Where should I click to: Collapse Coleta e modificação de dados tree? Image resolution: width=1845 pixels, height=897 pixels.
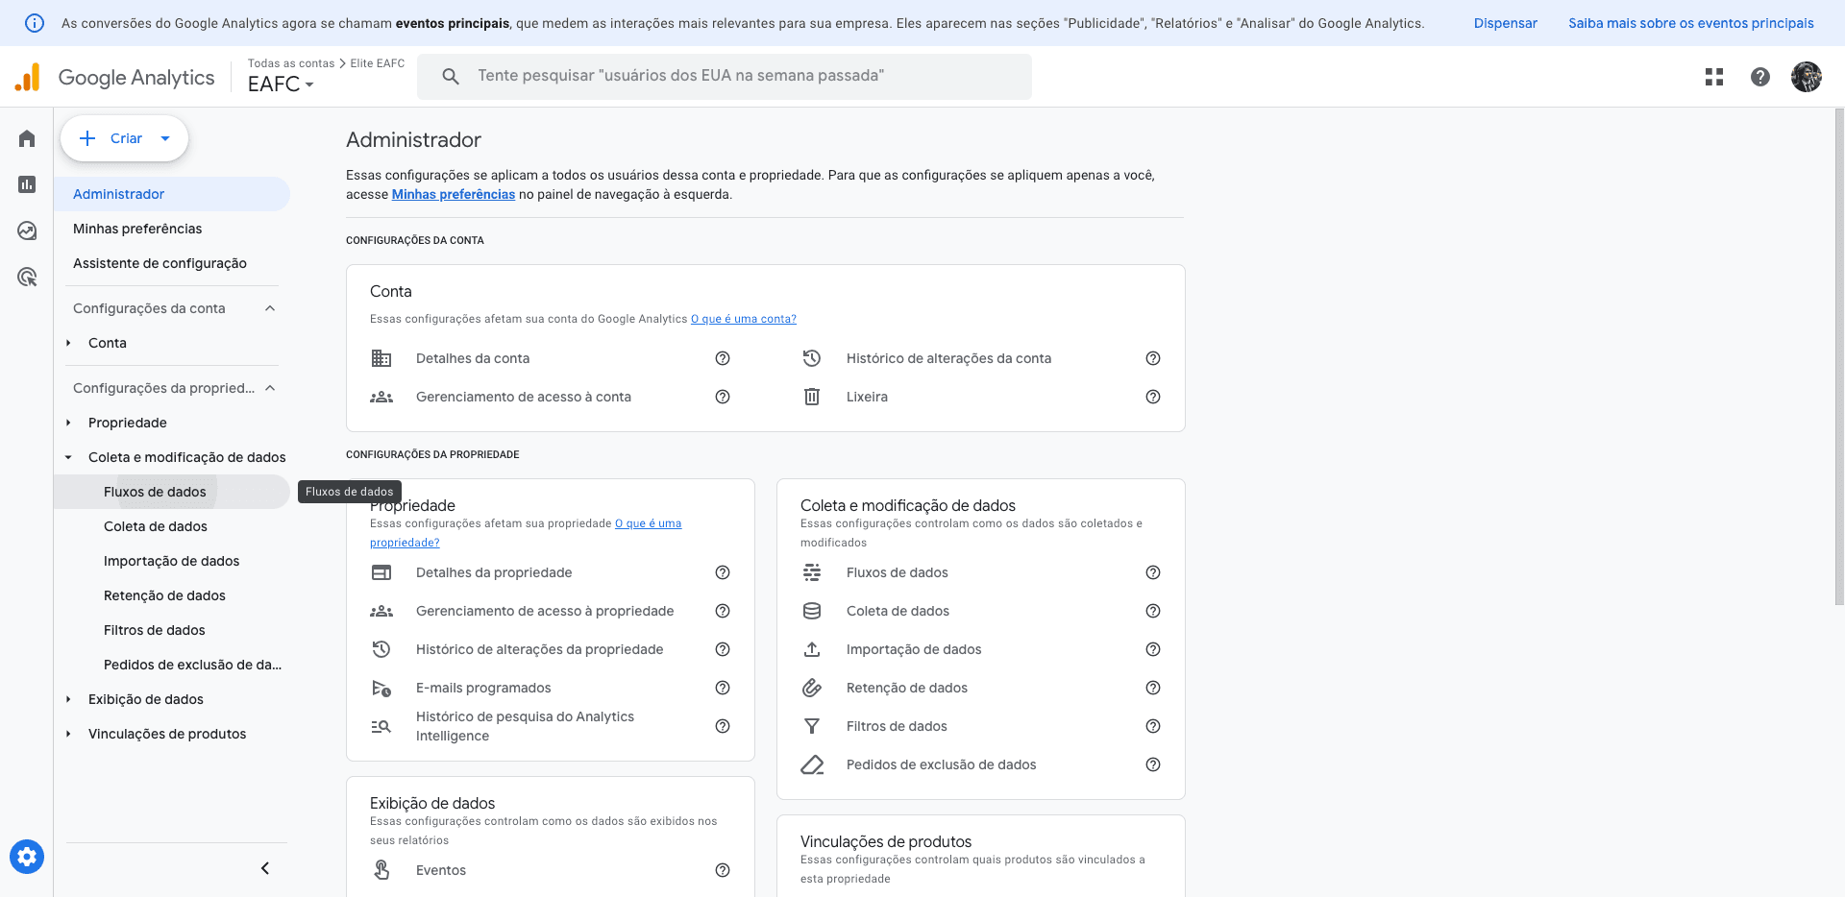68,457
